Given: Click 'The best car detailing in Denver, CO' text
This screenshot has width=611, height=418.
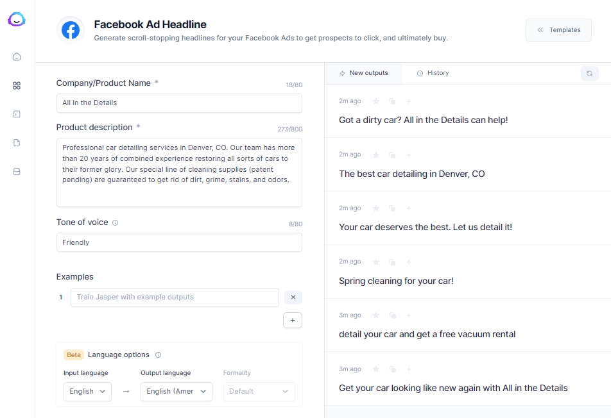Looking at the screenshot, I should [412, 174].
